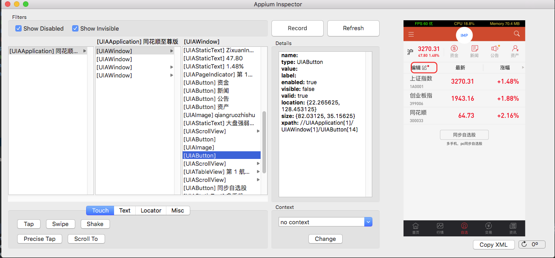Click the Copy XML button
Image resolution: width=555 pixels, height=258 pixels.
[494, 244]
